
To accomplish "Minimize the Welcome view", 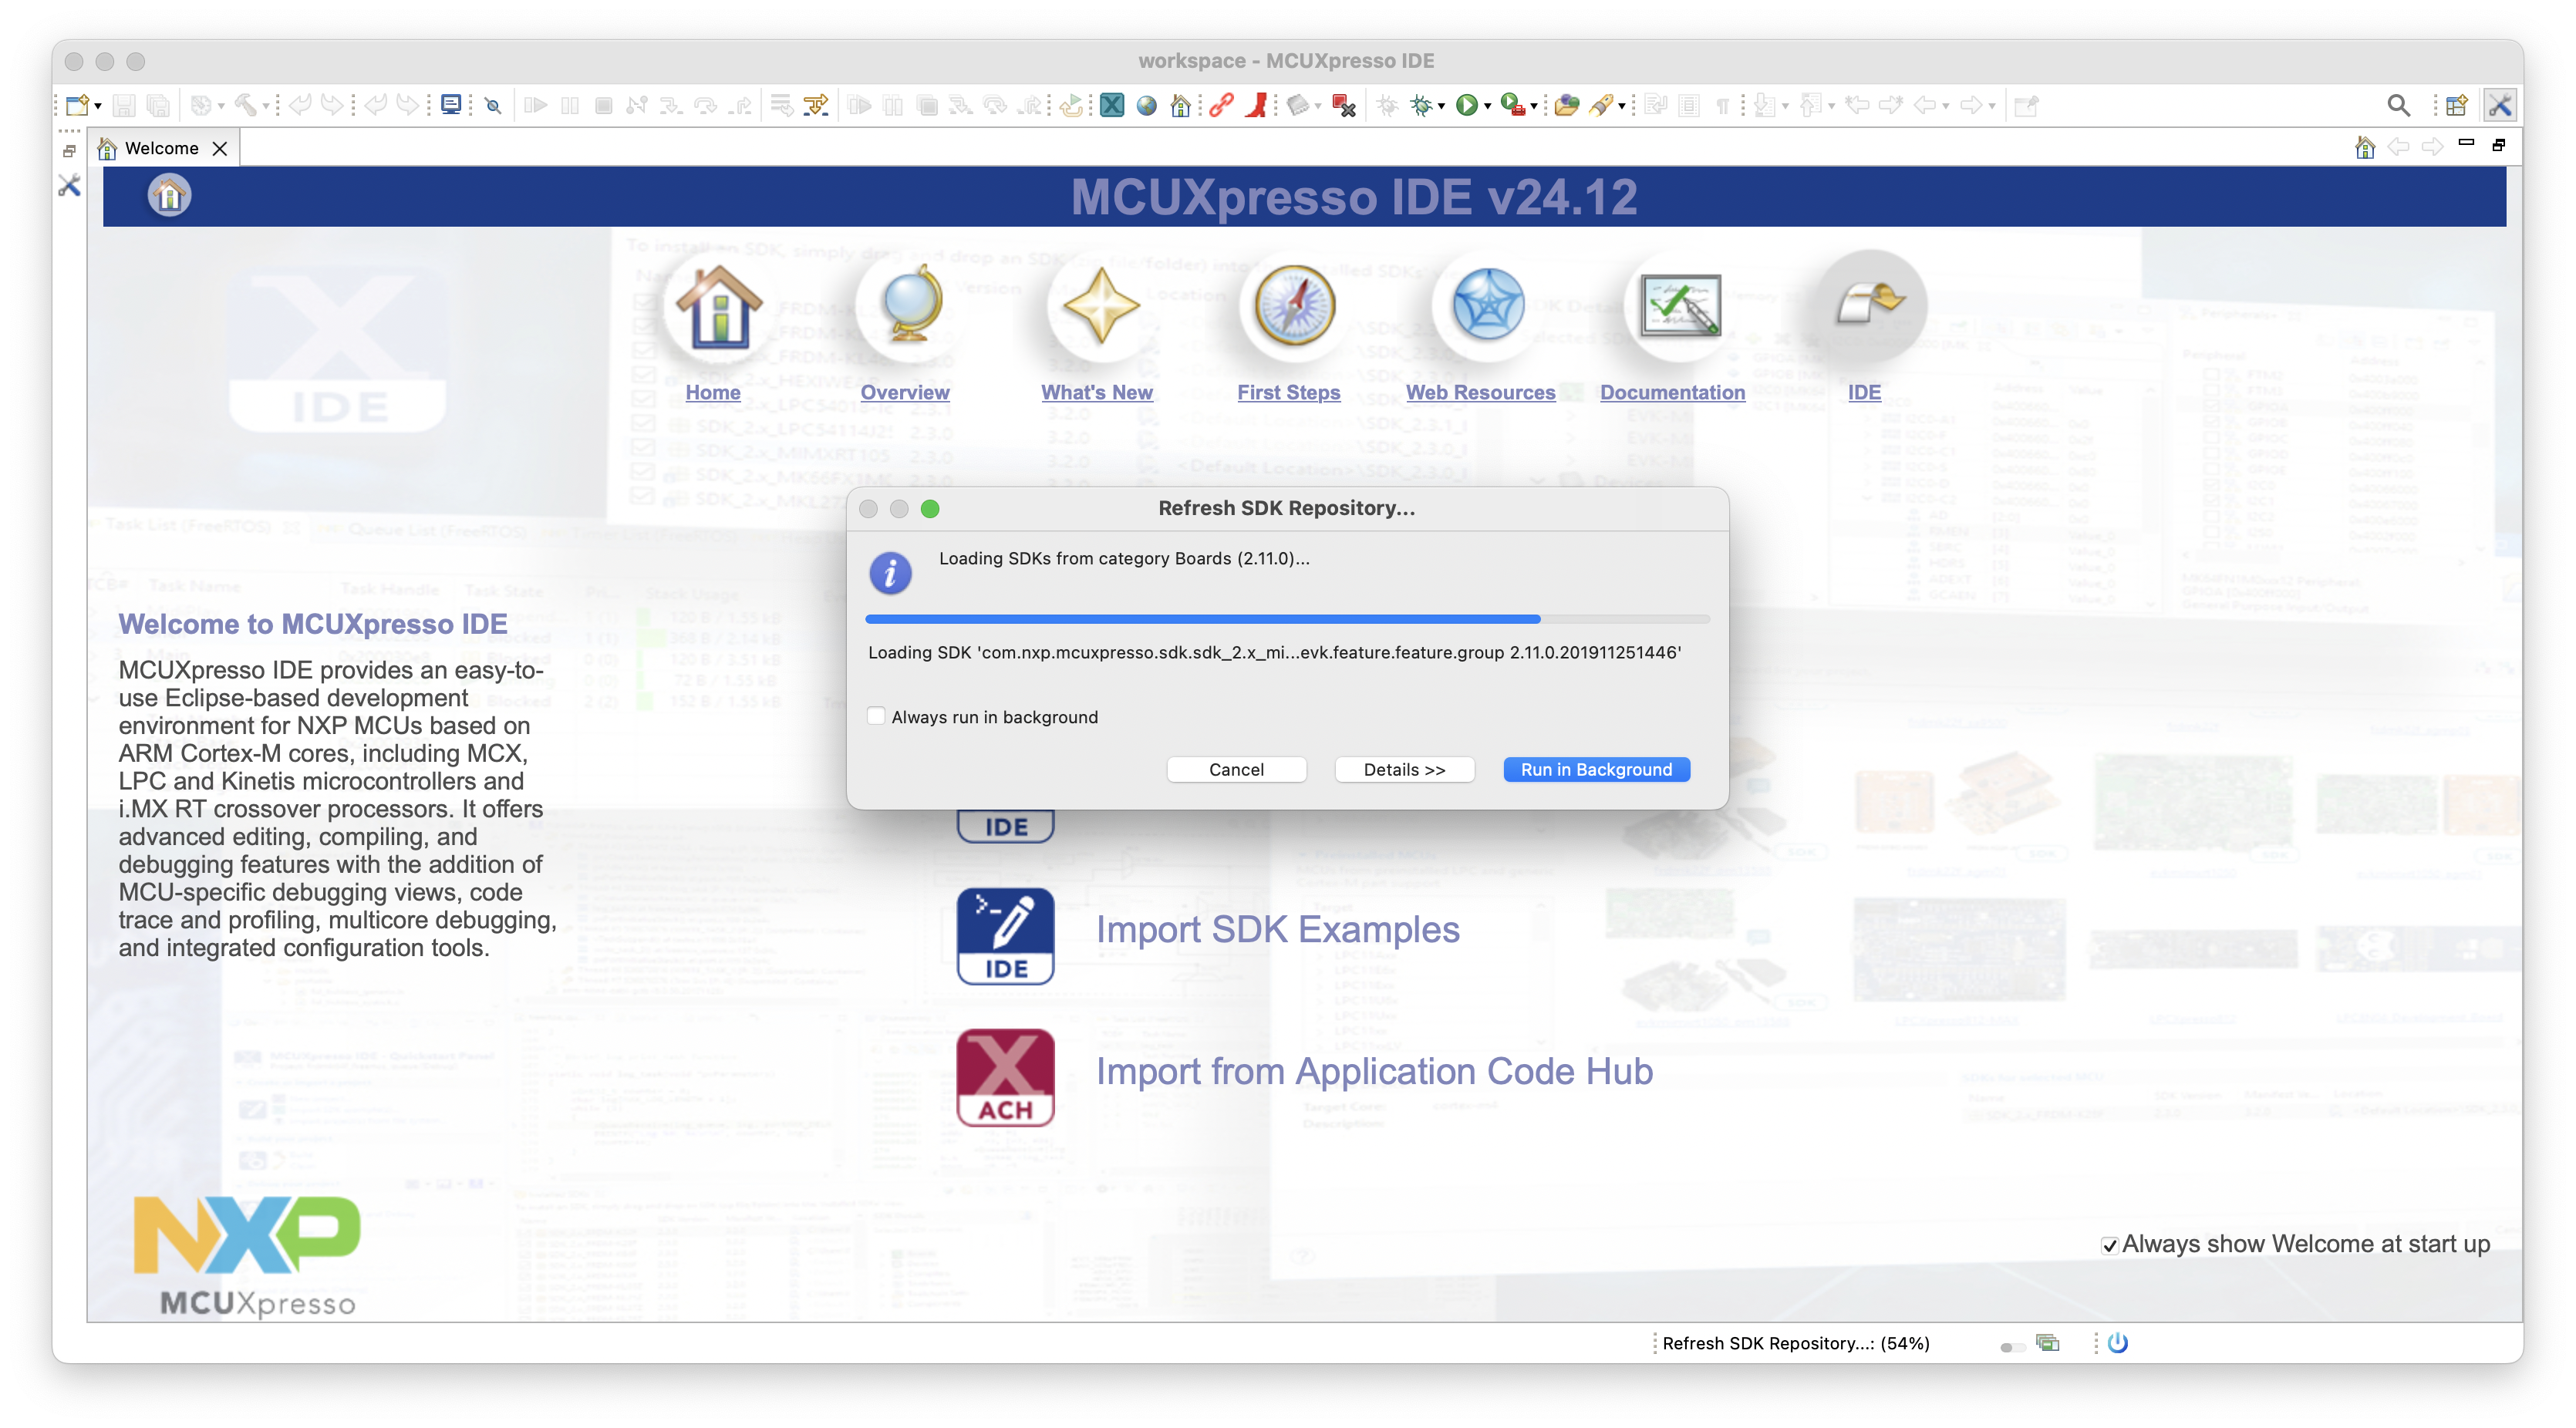I will [2466, 143].
